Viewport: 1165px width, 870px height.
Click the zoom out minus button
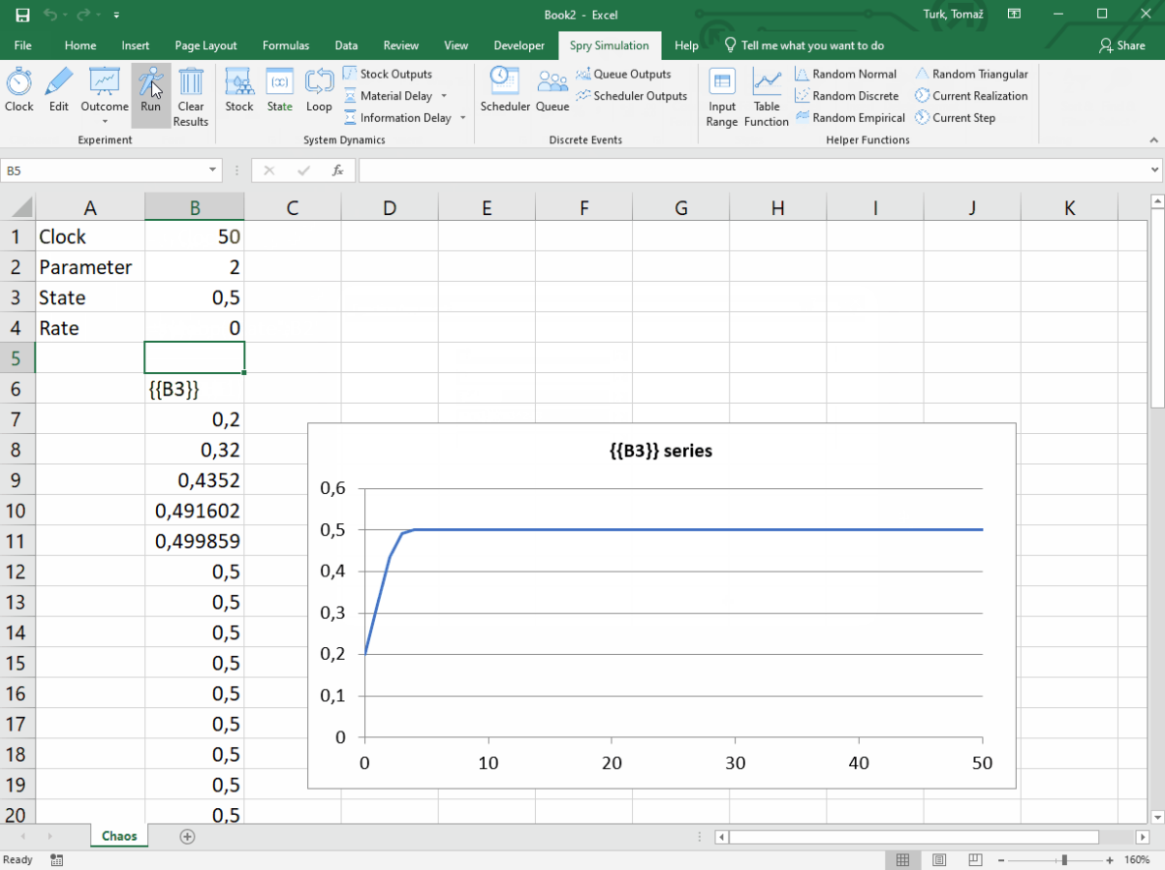tap(1001, 860)
